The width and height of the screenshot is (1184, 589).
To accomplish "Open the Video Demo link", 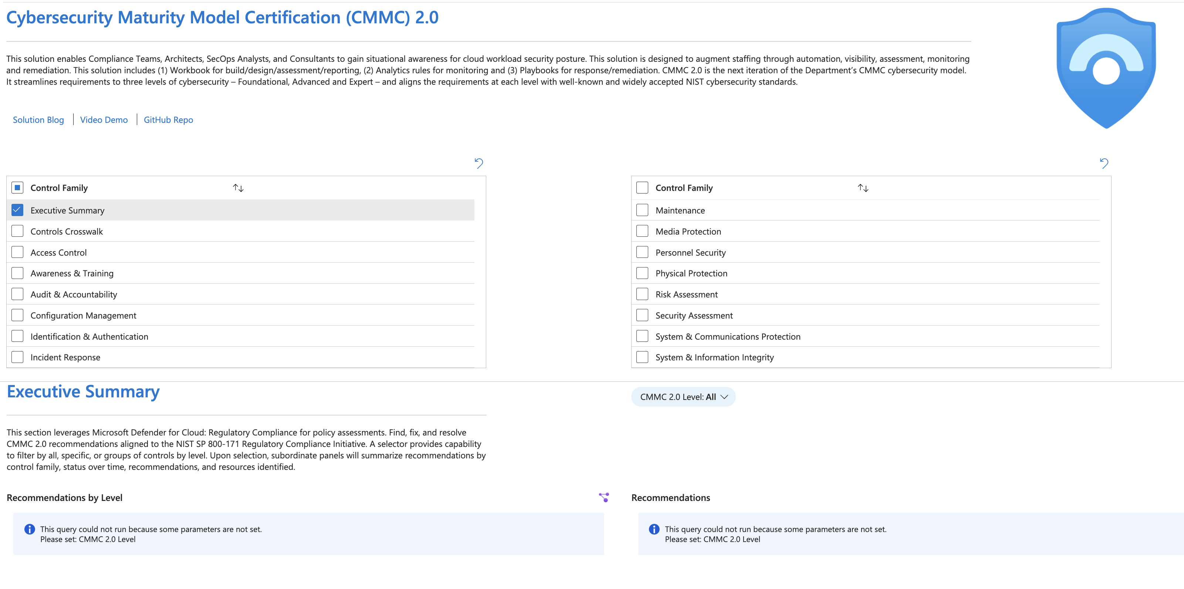I will [104, 120].
